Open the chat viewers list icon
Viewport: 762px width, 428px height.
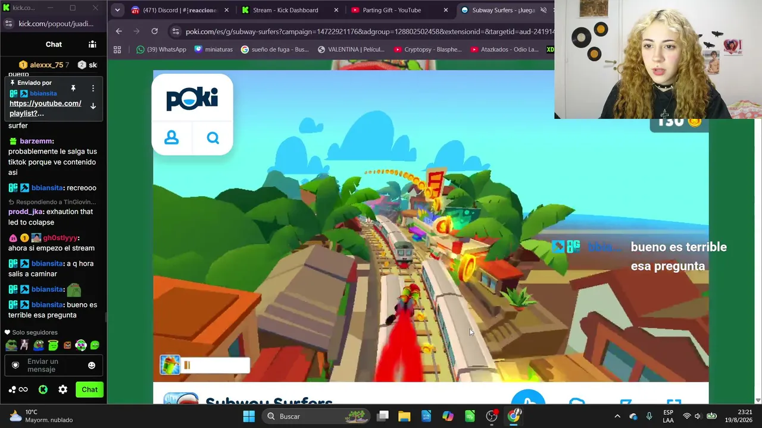[x=92, y=44]
